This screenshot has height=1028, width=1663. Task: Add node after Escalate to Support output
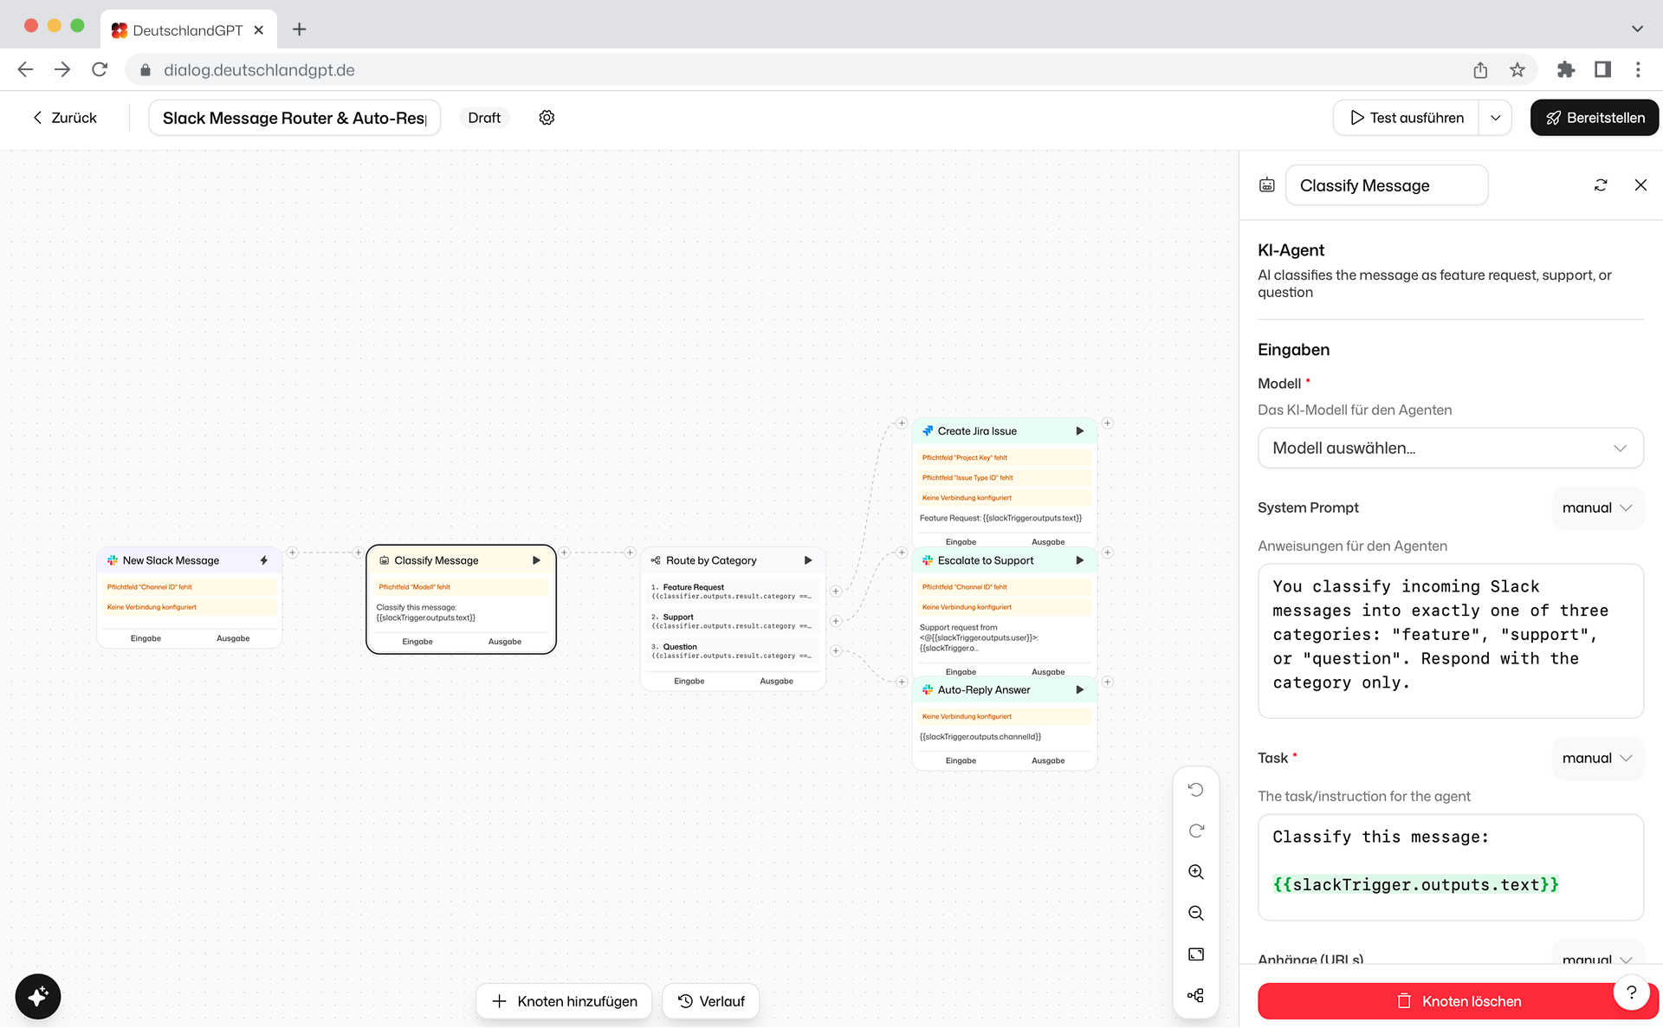click(1108, 553)
